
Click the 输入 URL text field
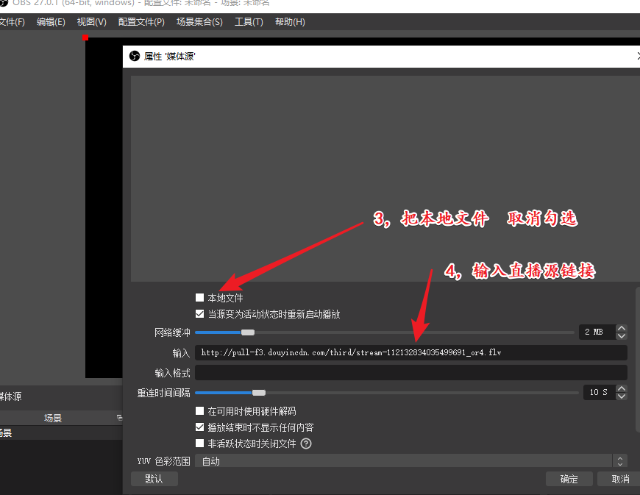(x=410, y=353)
